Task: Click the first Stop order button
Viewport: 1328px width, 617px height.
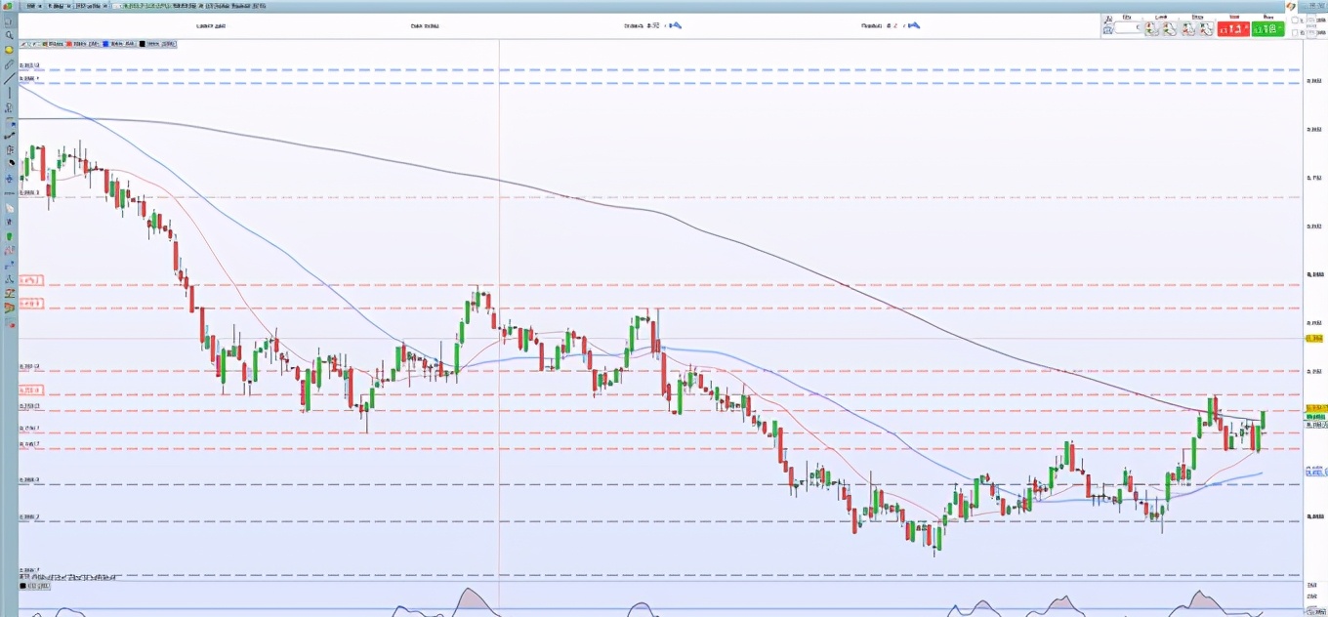Action: (1187, 29)
